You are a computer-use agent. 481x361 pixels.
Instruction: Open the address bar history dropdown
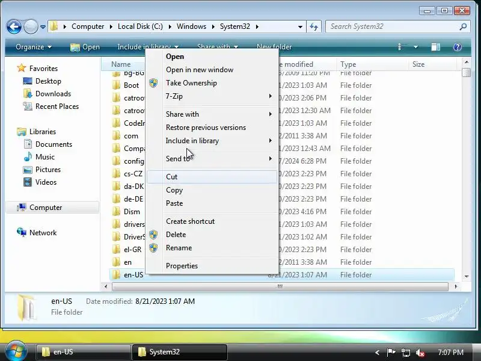tap(300, 26)
